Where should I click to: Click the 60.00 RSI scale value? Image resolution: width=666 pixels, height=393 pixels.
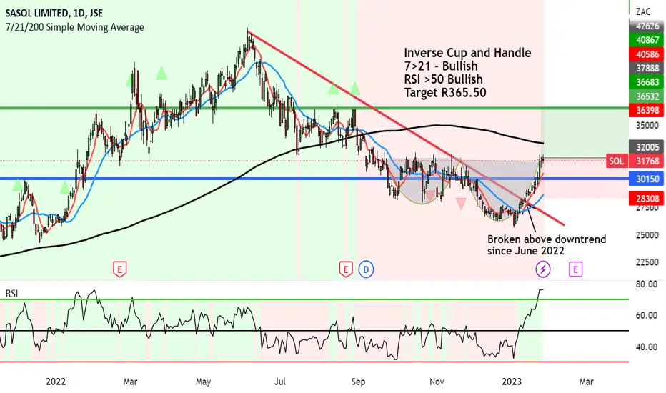(647, 315)
